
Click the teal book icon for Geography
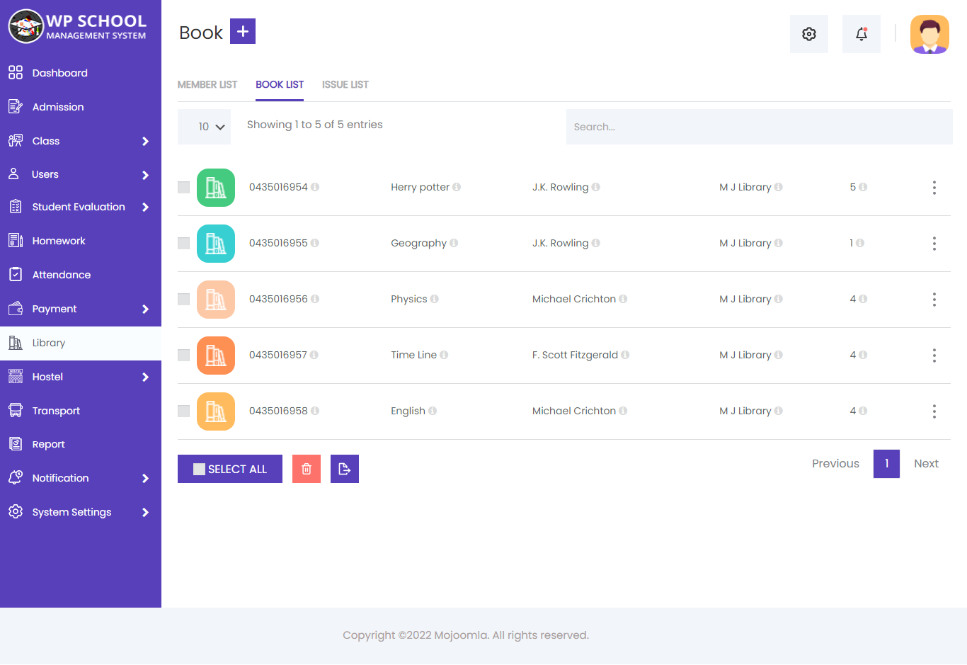tap(216, 244)
